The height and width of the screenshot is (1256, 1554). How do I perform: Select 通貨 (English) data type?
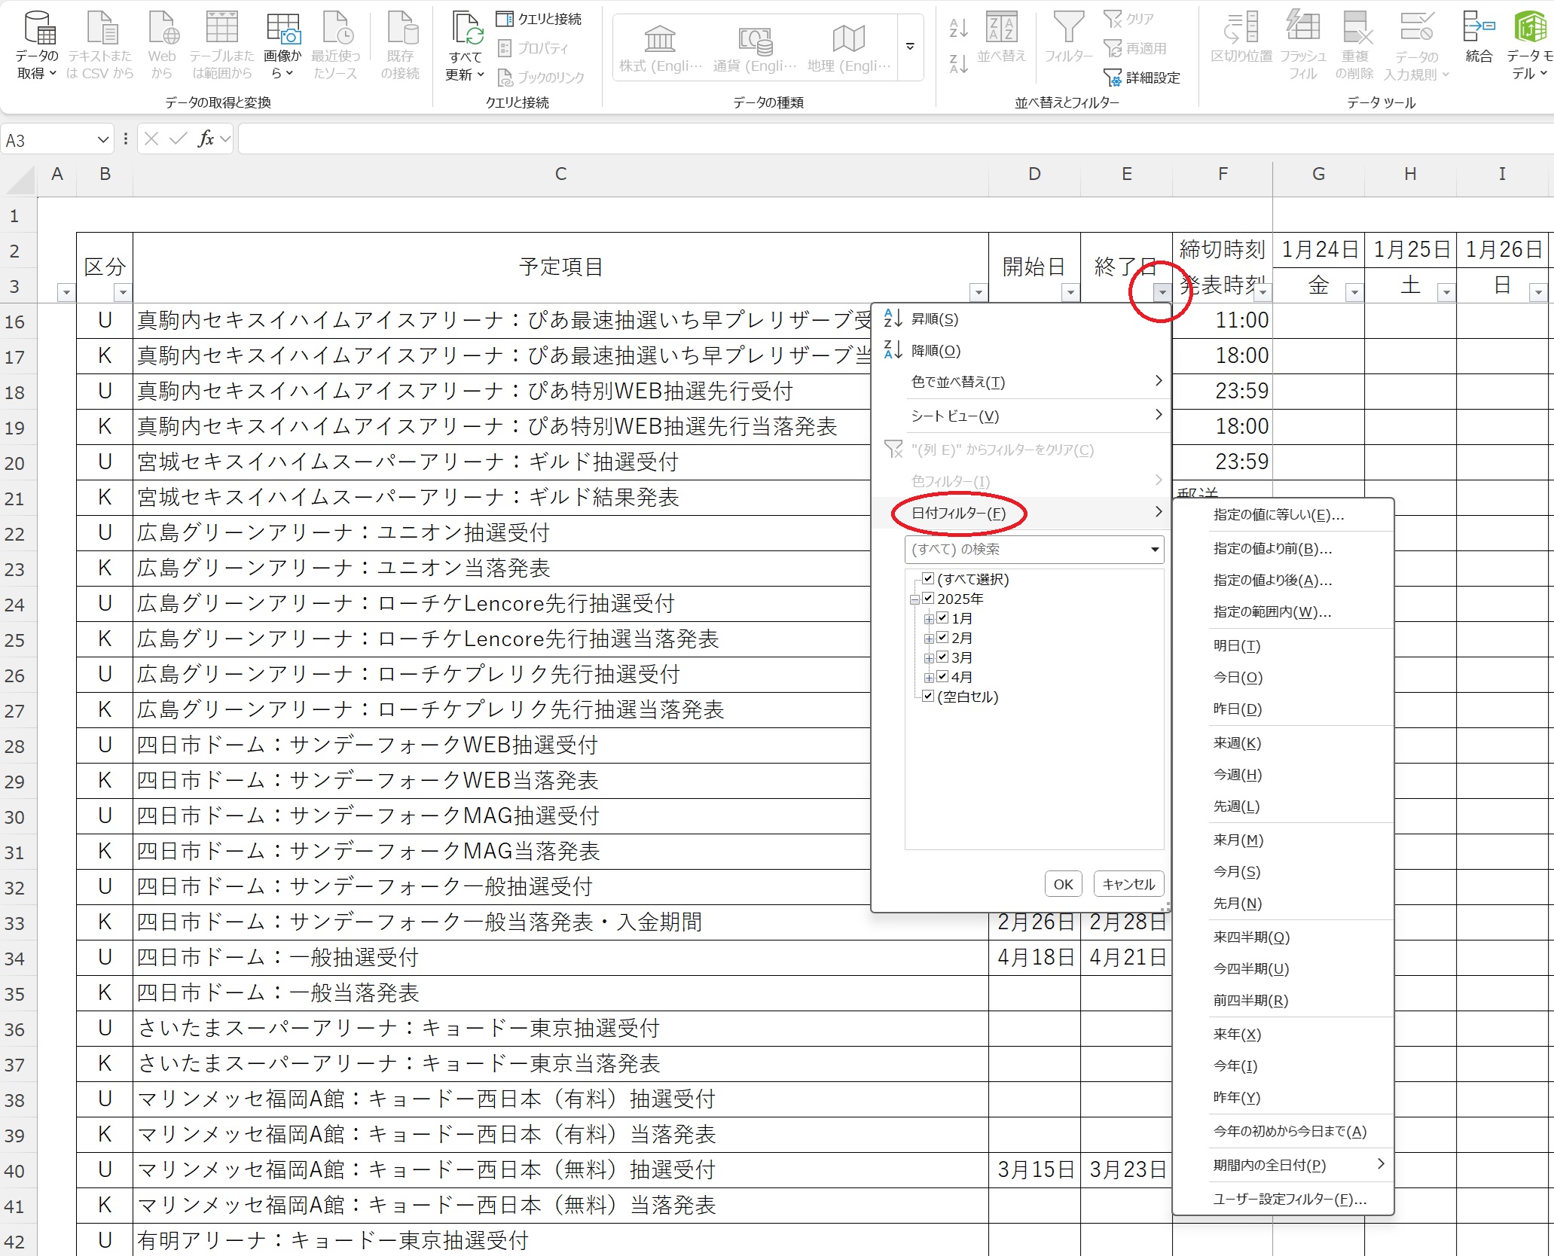(x=755, y=48)
